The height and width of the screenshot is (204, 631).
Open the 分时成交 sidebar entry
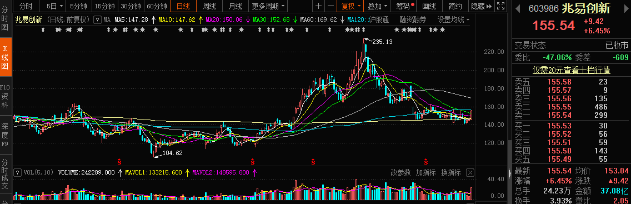[5, 174]
